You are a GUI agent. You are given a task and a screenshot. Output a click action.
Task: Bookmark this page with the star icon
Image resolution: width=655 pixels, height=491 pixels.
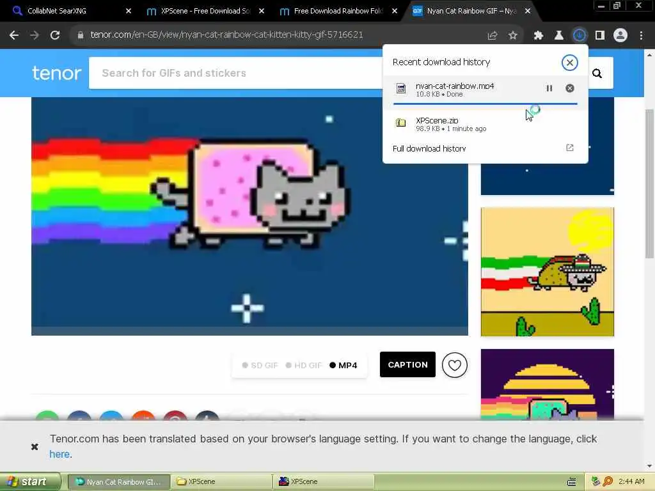[x=513, y=36]
